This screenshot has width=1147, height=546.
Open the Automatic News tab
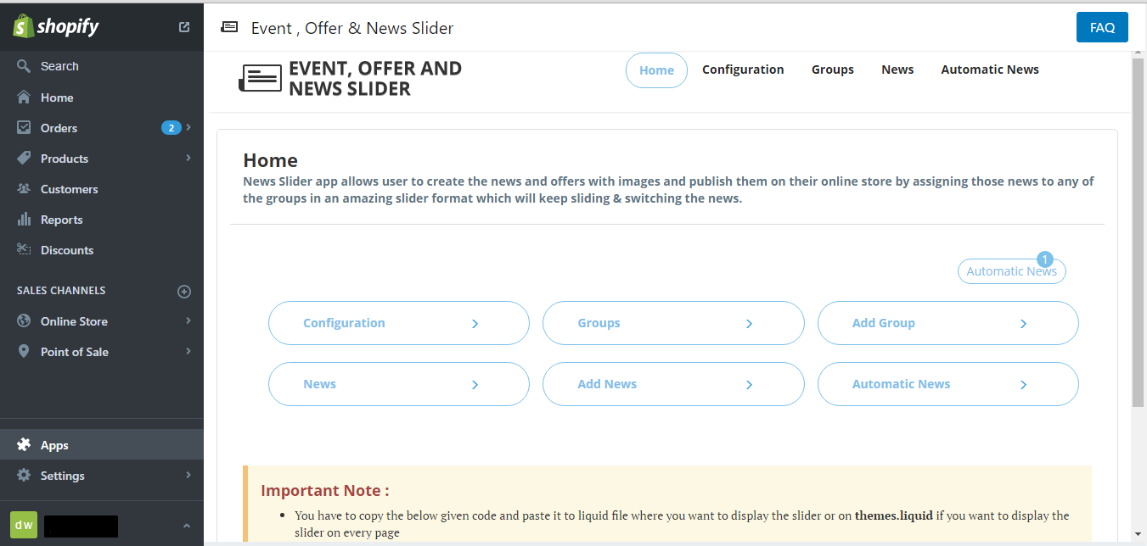pyautogui.click(x=990, y=70)
